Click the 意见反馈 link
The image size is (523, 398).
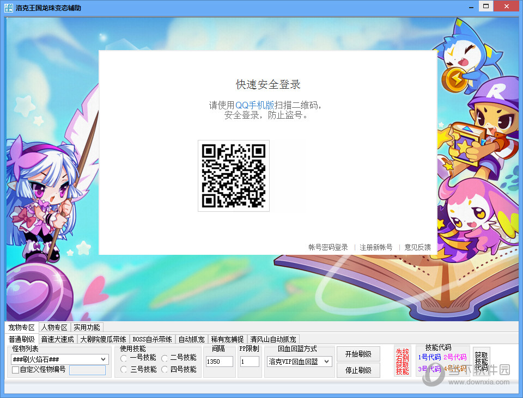pyautogui.click(x=418, y=247)
